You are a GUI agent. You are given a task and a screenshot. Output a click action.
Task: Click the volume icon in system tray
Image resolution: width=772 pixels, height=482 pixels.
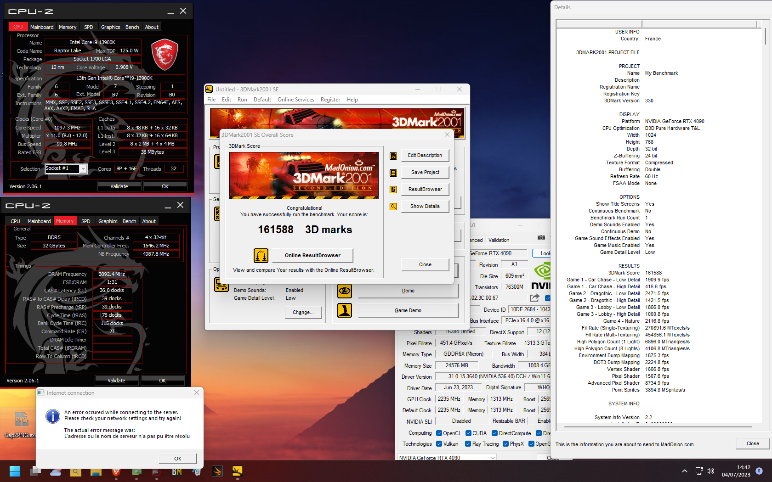point(710,471)
